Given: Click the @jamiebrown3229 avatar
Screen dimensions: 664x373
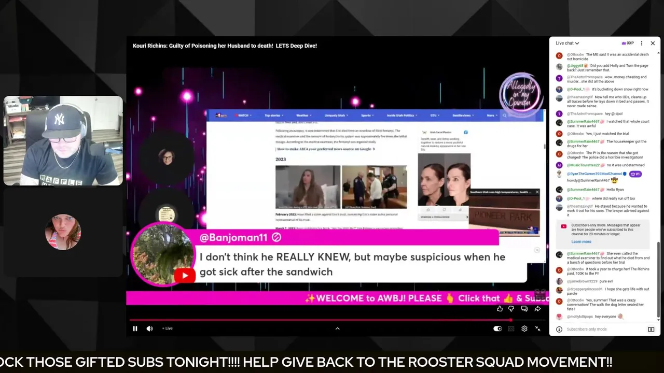Looking at the screenshot, I should point(559,281).
